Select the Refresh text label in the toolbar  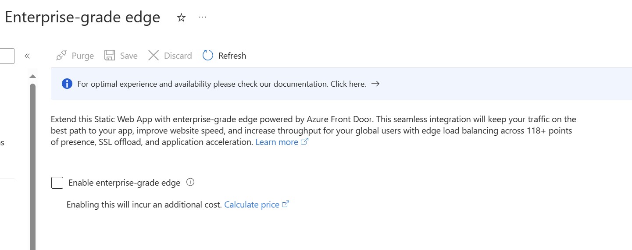[232, 56]
